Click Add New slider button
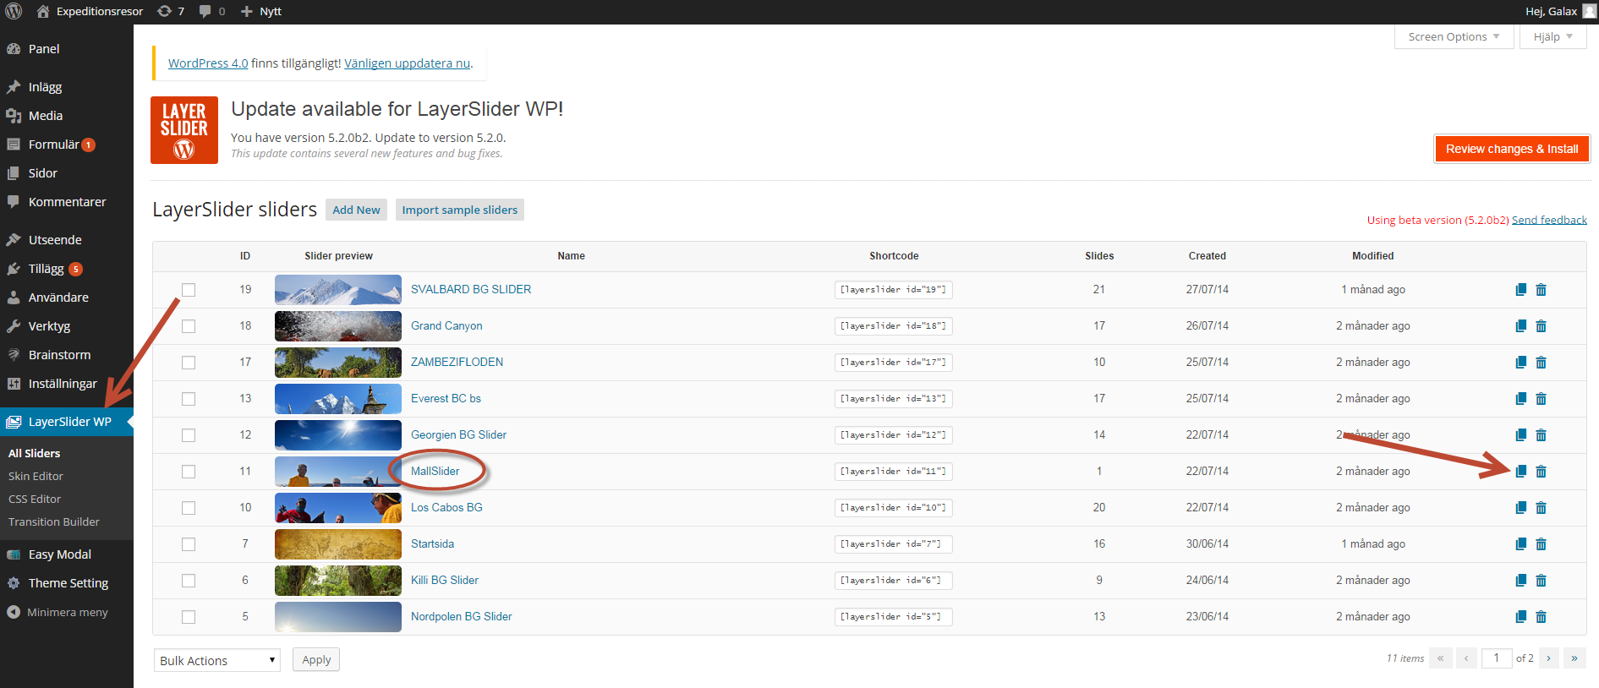Viewport: 1599px width, 688px height. pos(356,210)
